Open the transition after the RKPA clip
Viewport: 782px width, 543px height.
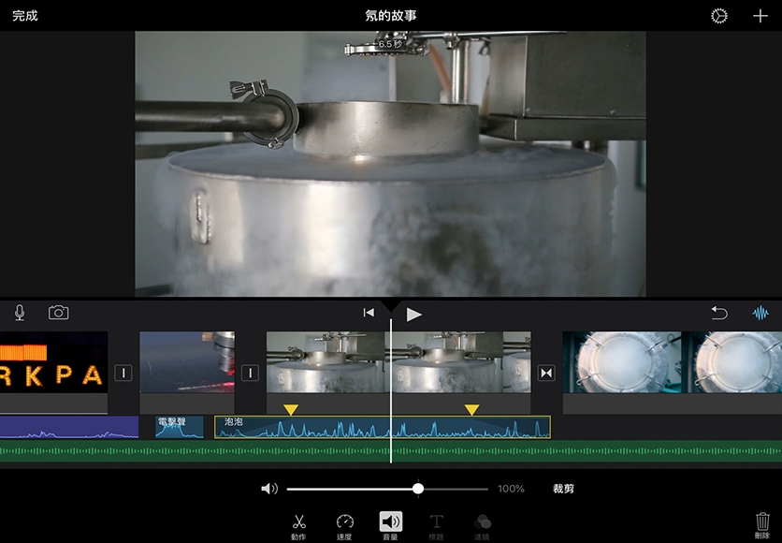[123, 374]
